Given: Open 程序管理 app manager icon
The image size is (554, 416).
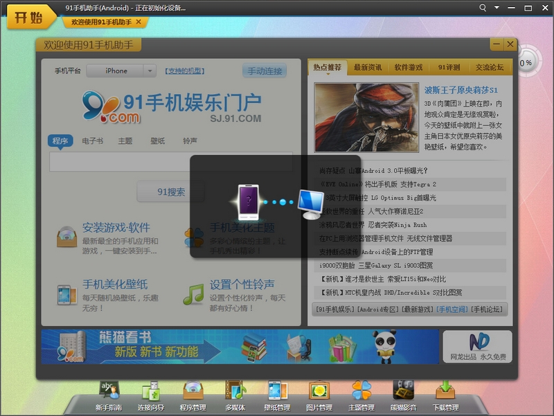Looking at the screenshot, I should (193, 395).
